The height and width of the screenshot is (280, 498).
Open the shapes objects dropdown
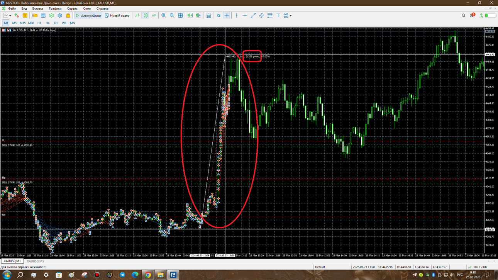coord(288,15)
